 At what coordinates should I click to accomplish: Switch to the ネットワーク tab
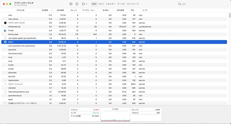click(133, 4)
